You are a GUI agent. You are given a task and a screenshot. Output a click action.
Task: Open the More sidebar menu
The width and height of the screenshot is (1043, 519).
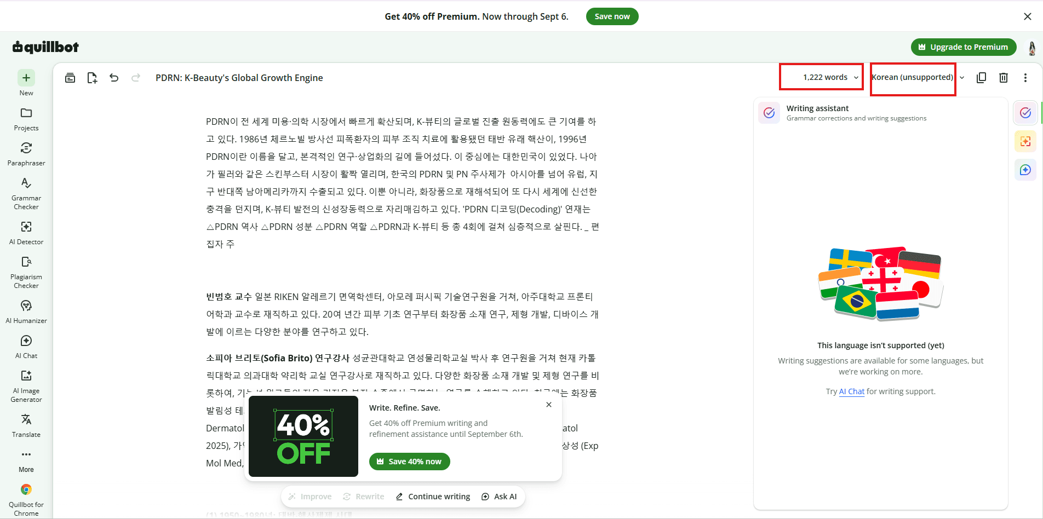coord(26,461)
